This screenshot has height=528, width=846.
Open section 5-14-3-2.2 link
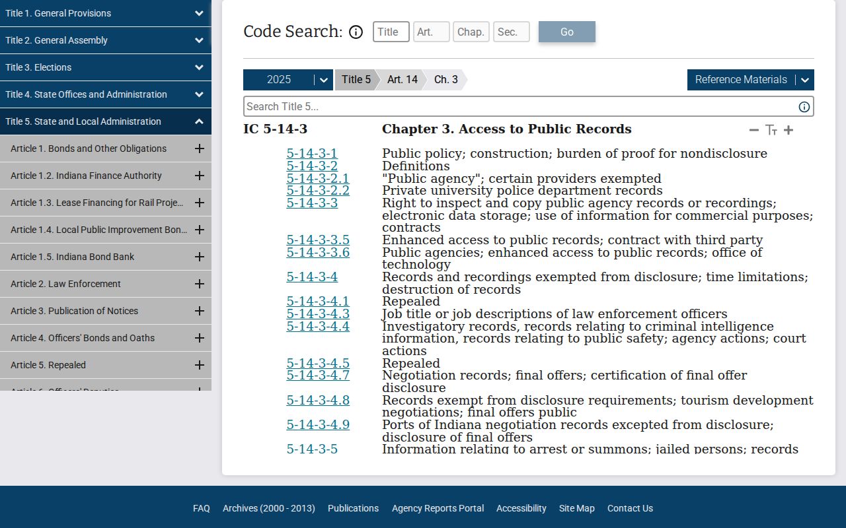(x=318, y=191)
